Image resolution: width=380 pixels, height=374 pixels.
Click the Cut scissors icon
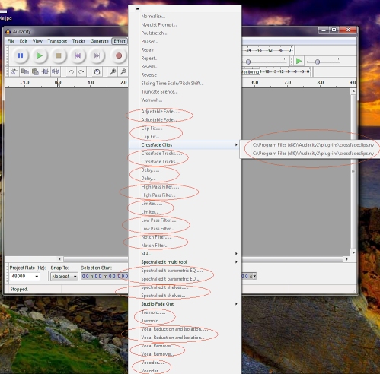coord(14,71)
